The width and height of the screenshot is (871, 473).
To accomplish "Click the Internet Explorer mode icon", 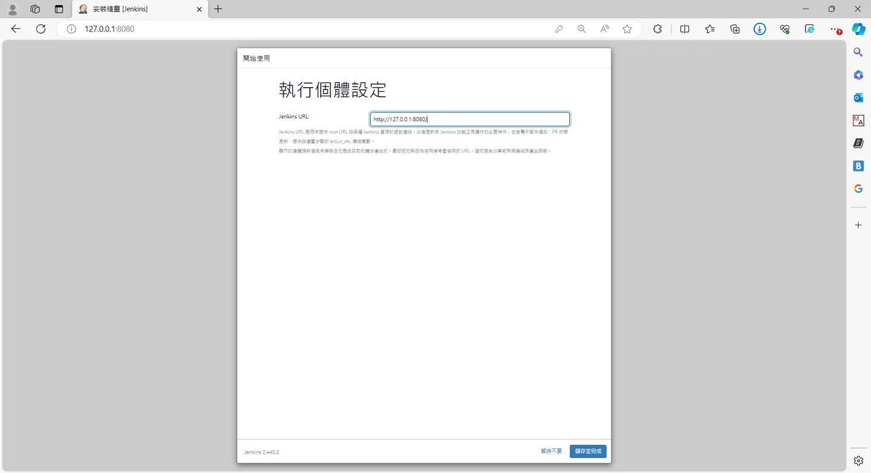I will pos(810,28).
